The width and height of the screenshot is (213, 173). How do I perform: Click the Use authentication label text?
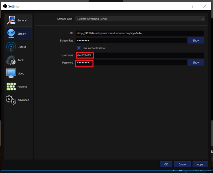(x=94, y=48)
